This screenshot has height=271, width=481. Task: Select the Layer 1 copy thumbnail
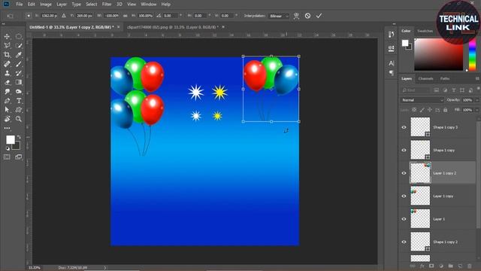pos(420,196)
